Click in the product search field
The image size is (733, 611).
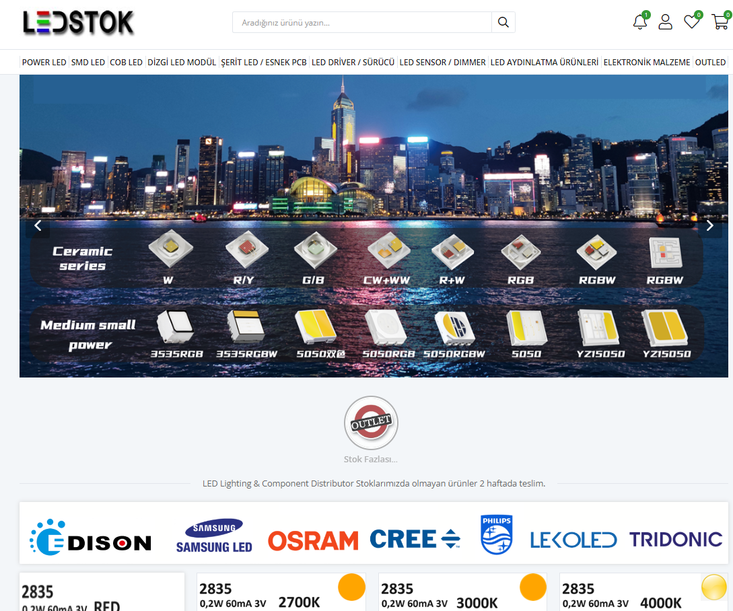[x=362, y=22]
